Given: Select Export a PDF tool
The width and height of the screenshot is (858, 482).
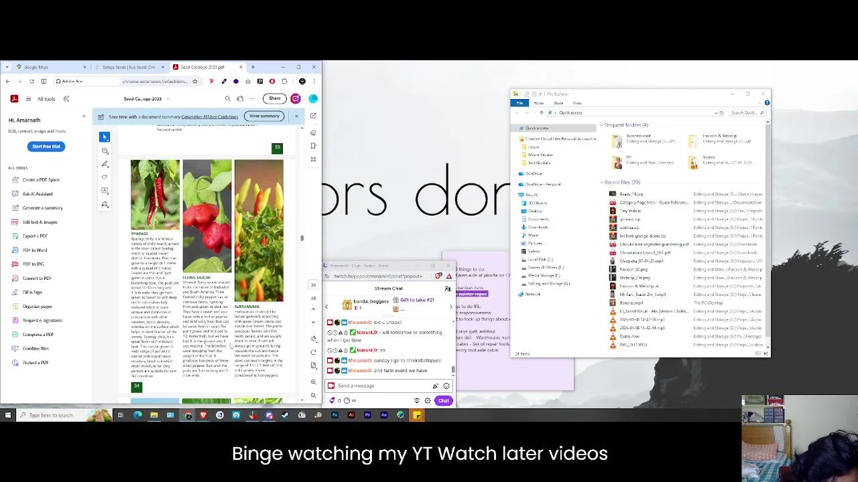Looking at the screenshot, I should pos(35,236).
